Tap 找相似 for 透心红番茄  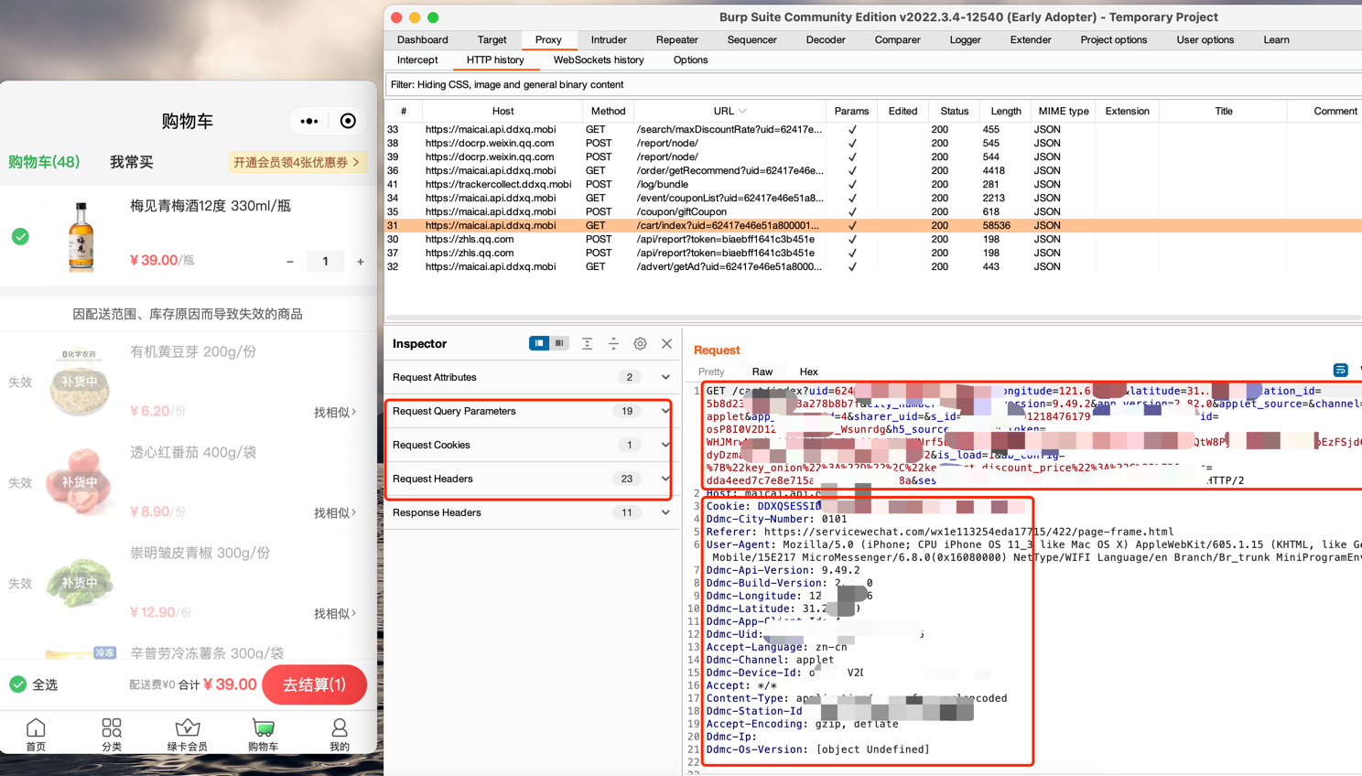335,513
